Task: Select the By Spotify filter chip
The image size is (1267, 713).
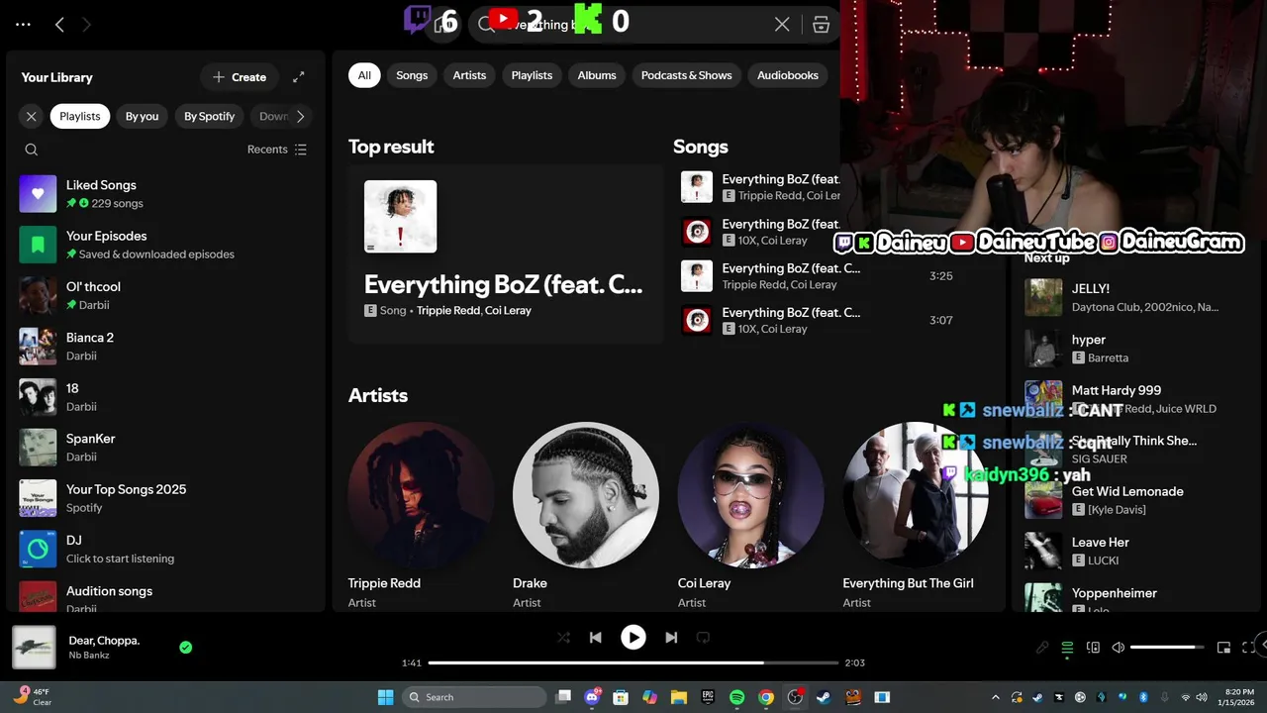Action: click(x=210, y=116)
